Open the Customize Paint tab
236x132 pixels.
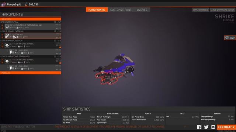121,10
